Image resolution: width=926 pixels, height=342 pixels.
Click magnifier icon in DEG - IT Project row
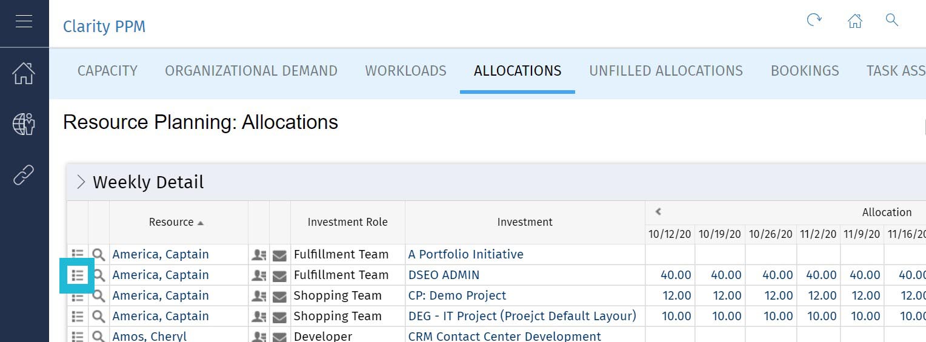point(99,317)
